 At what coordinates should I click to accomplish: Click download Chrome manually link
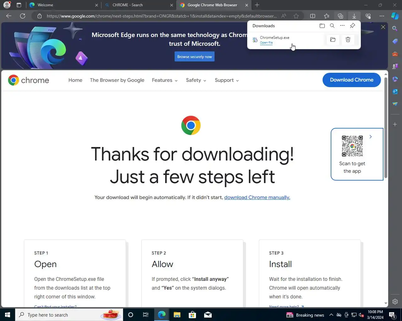tap(257, 197)
